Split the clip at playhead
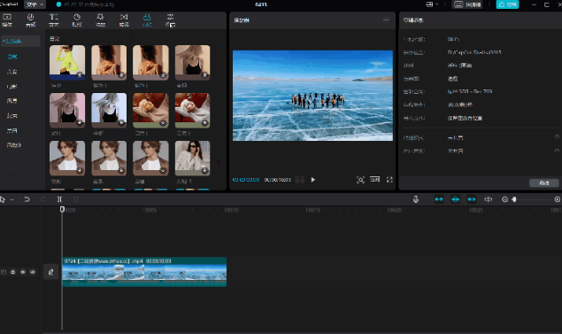Image resolution: width=562 pixels, height=334 pixels. pos(59,199)
